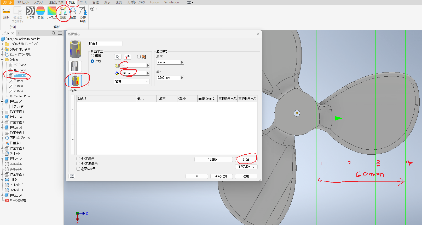Select the Zebra (ゼブラ) analysis tool
Screen dimensions: 422x225
[x=31, y=13]
